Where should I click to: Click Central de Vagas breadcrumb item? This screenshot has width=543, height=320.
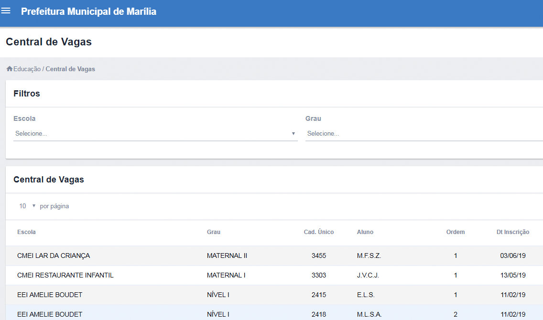[x=70, y=69]
